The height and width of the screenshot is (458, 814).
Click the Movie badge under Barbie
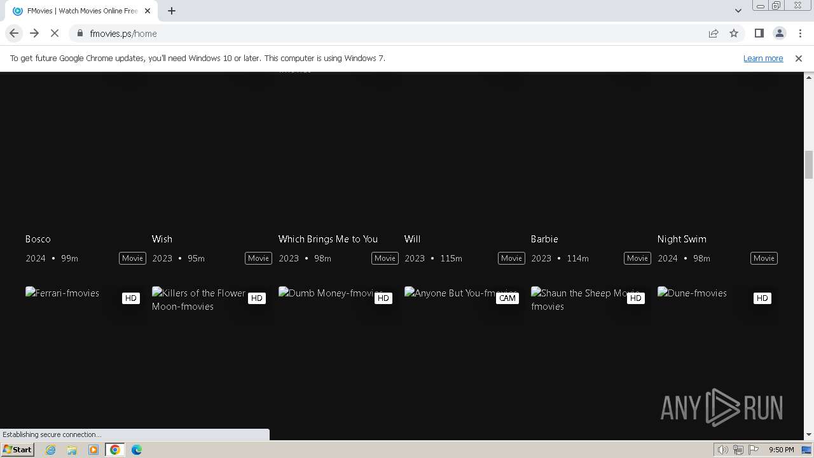click(637, 258)
